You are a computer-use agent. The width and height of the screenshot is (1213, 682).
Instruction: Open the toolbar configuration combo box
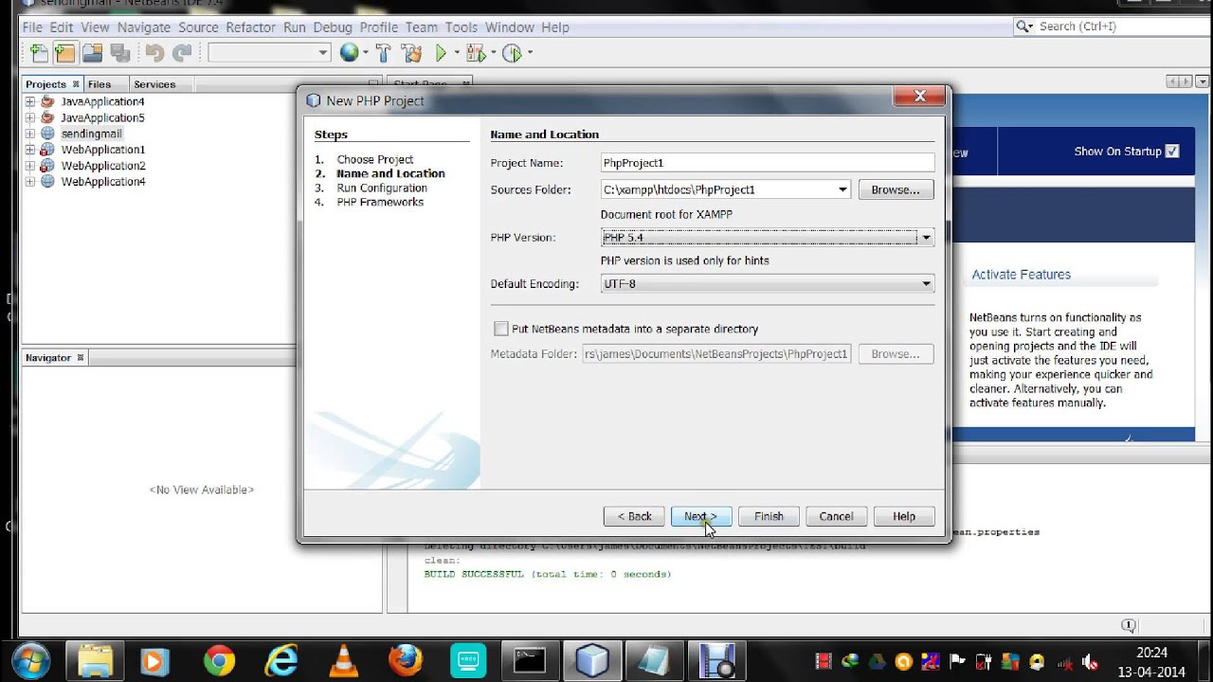(x=269, y=53)
